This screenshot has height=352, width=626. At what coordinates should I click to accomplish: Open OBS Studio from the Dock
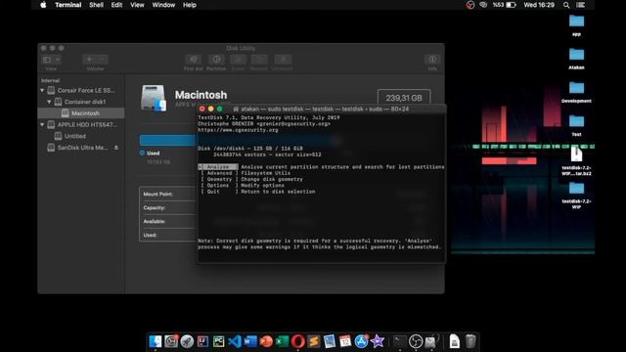pos(416,341)
